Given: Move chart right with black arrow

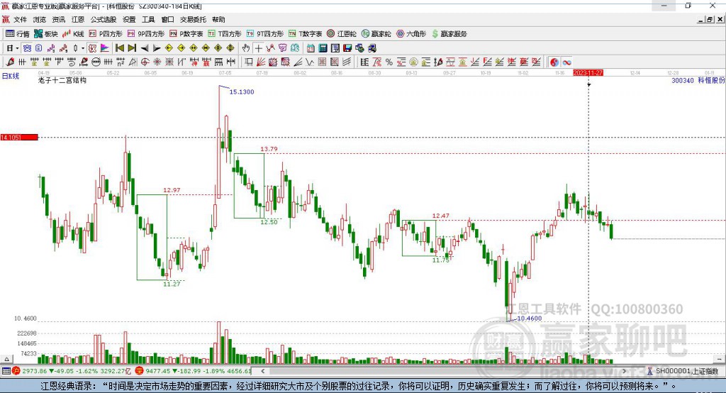Looking at the screenshot, I should tap(157, 48).
